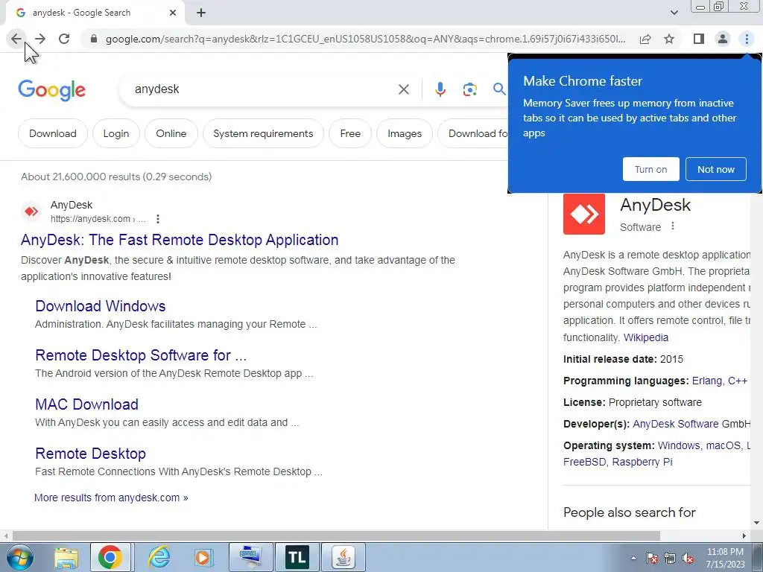
Task: Open Windows Media Player from taskbar
Action: tap(203, 557)
